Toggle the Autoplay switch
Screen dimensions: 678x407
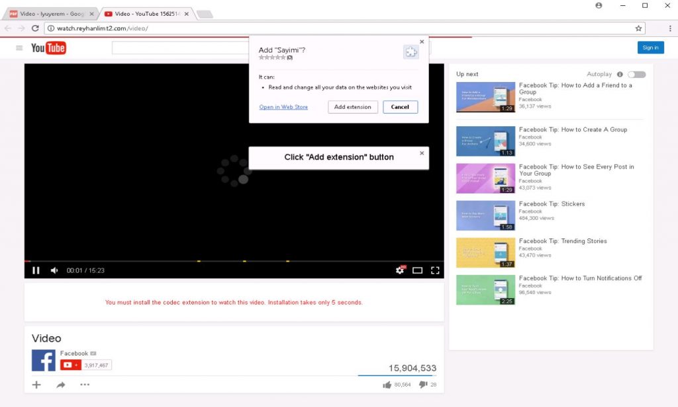636,74
